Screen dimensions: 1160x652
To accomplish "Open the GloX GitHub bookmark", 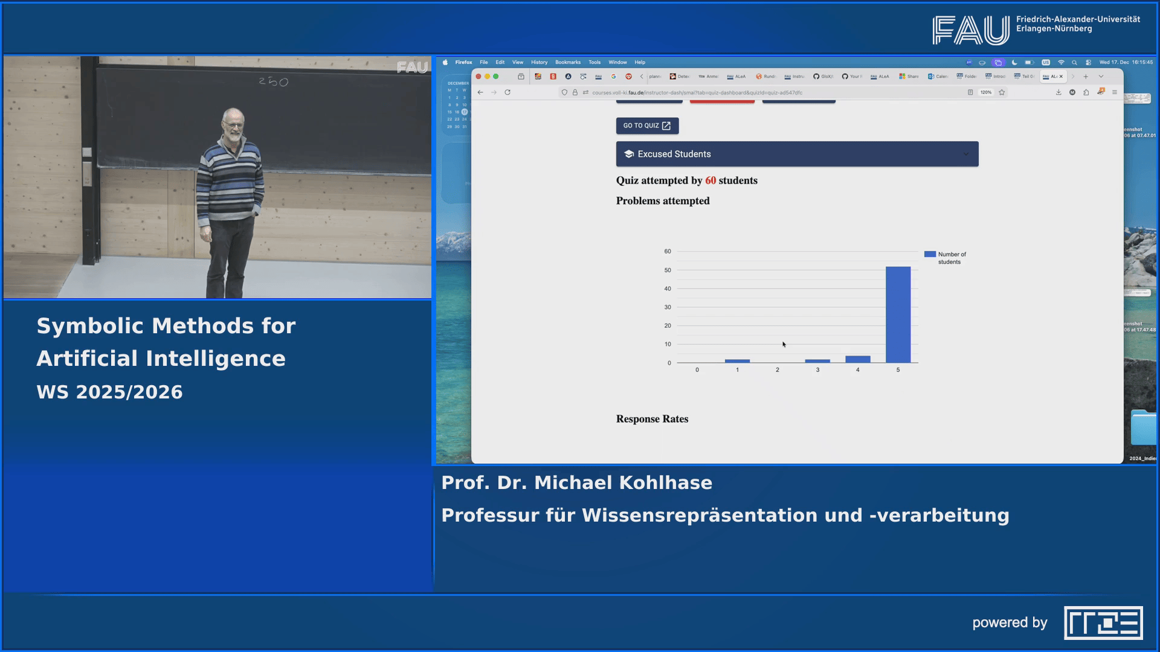I will click(817, 77).
